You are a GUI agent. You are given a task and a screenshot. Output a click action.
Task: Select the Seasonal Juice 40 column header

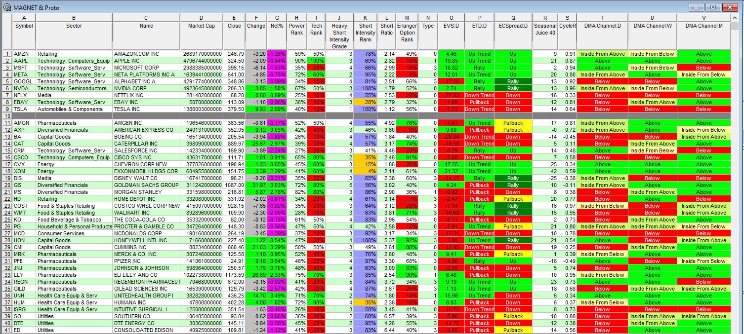(x=545, y=36)
